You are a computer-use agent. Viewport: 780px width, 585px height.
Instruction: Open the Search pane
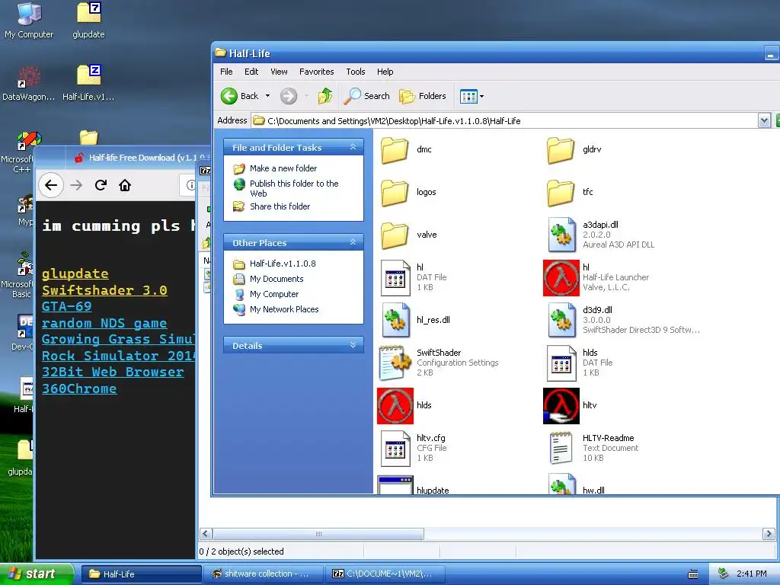click(366, 96)
